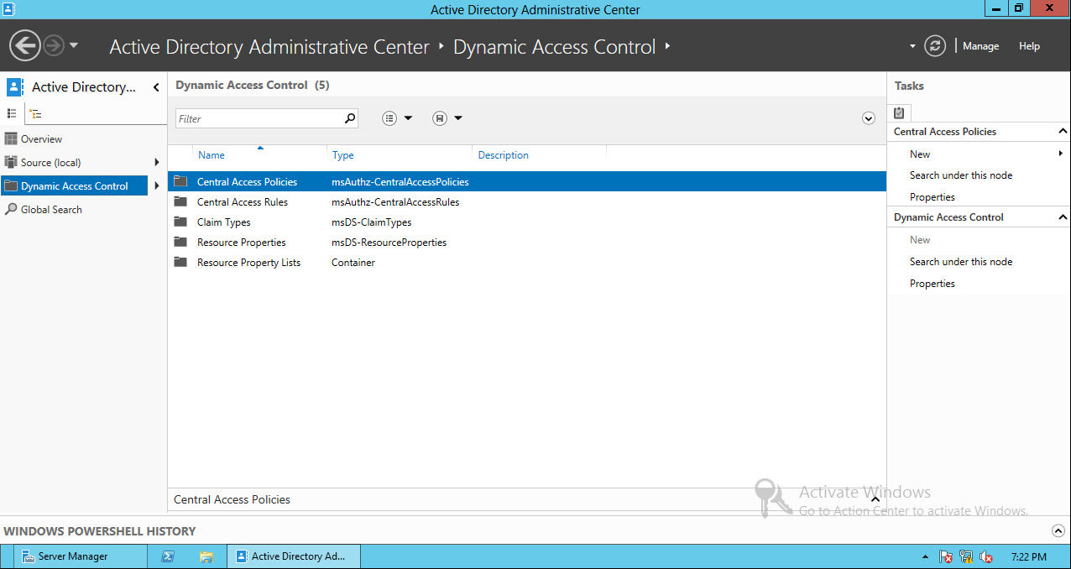
Task: Click the save query icon on the toolbar
Action: pos(439,117)
